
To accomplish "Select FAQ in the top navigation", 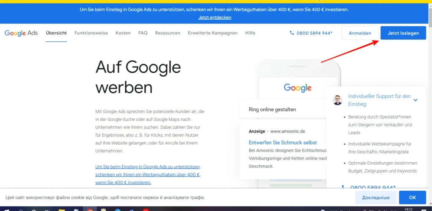I will (x=143, y=33).
